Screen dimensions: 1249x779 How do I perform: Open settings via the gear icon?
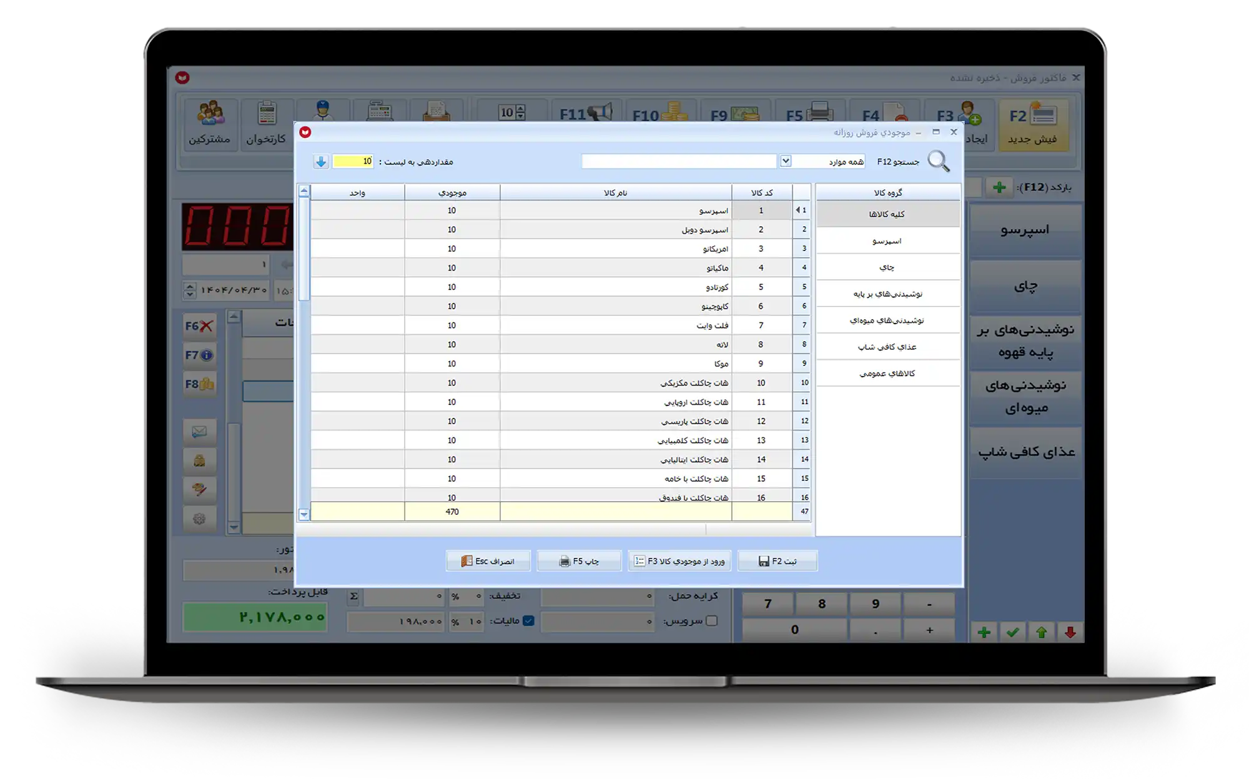(x=199, y=519)
